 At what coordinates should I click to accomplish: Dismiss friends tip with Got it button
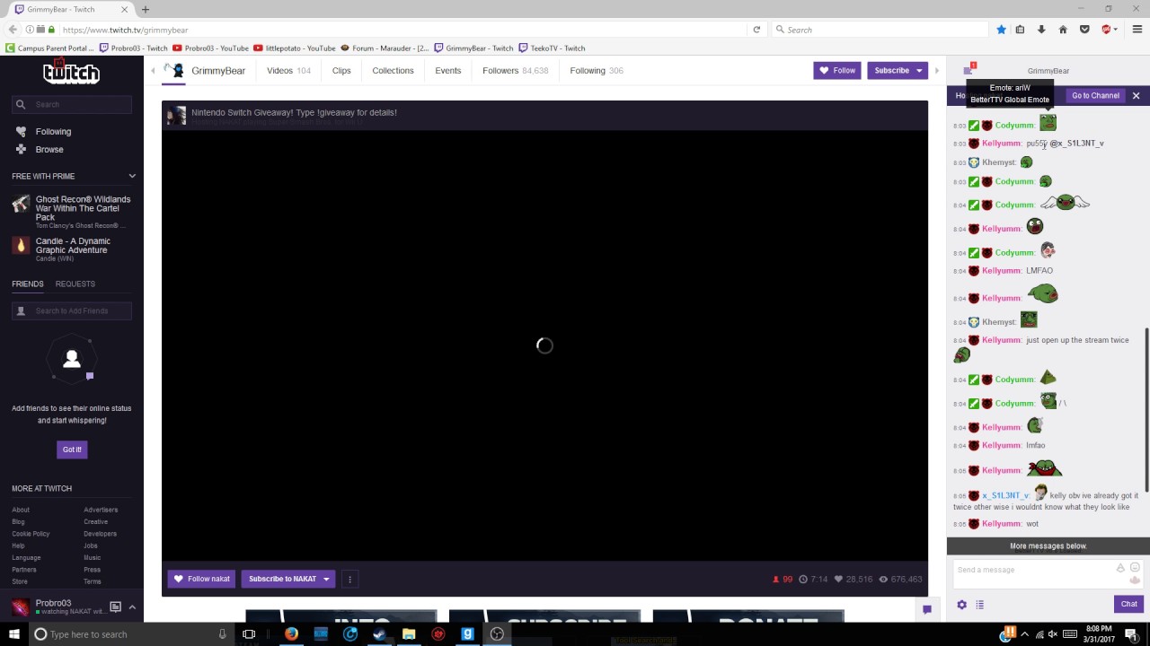point(72,450)
